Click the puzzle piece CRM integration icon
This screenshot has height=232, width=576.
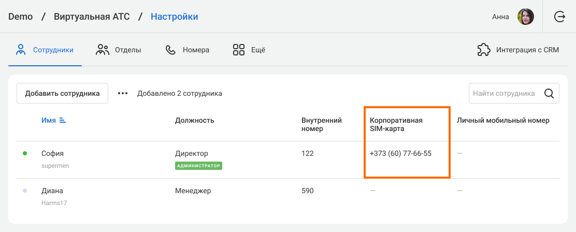484,50
